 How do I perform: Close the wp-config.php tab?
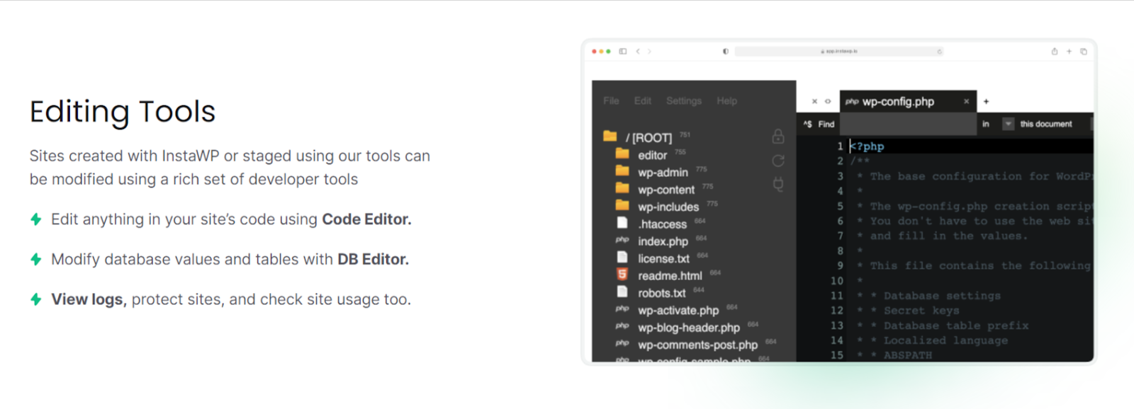966,101
